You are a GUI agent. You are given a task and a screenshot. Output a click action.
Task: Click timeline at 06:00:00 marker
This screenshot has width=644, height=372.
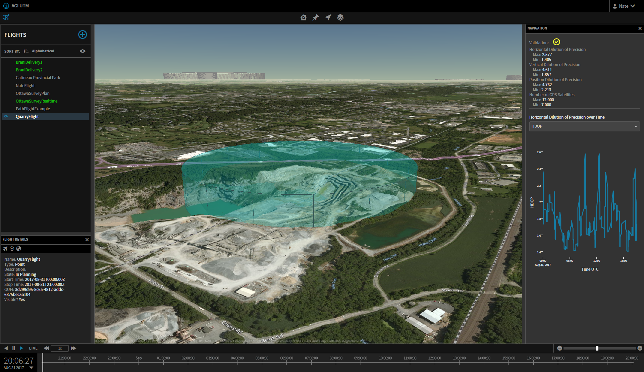(287, 358)
